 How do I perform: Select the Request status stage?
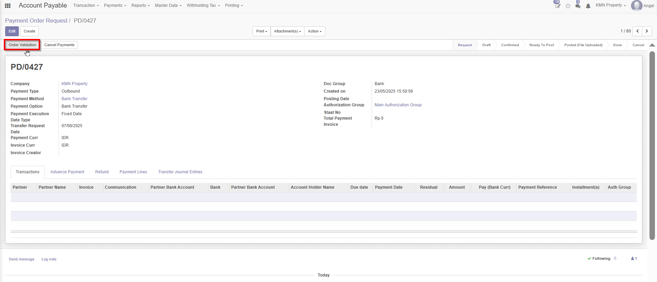465,45
